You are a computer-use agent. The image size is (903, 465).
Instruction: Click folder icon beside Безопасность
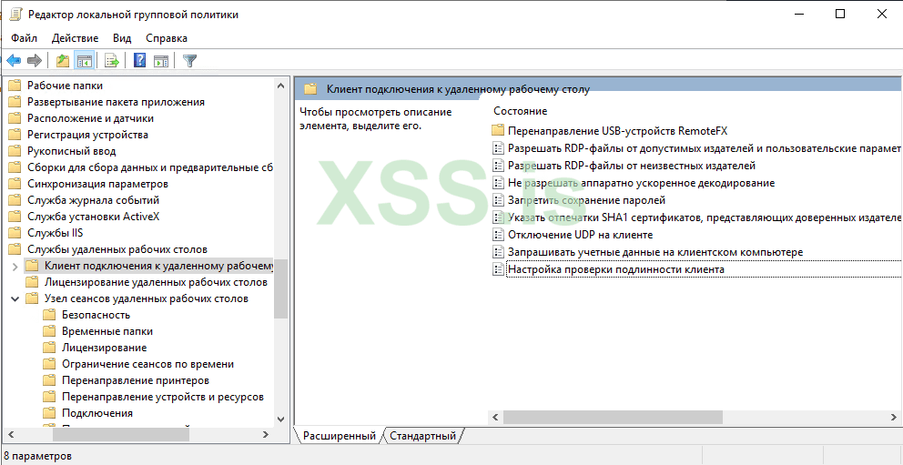(x=49, y=315)
